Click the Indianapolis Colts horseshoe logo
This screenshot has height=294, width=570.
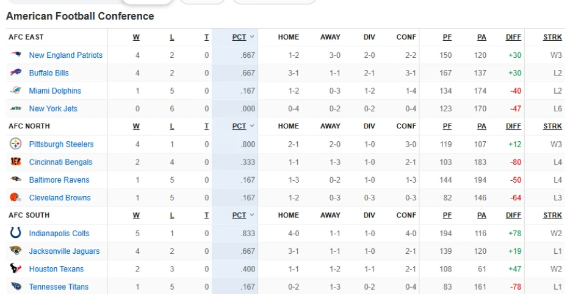click(x=16, y=233)
